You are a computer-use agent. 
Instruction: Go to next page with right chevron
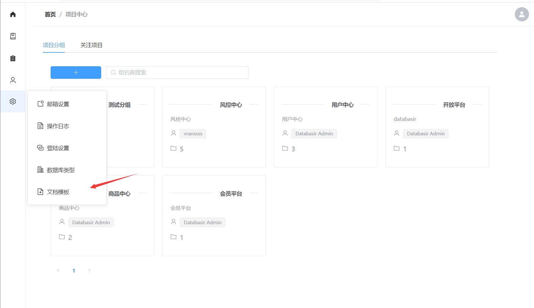click(x=90, y=271)
